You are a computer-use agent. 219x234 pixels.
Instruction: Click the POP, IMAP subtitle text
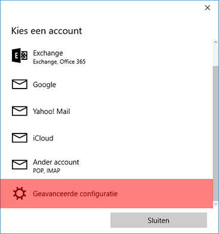[x=47, y=171]
